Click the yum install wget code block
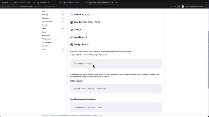Viewport: 209px width, 117px height. point(116,107)
